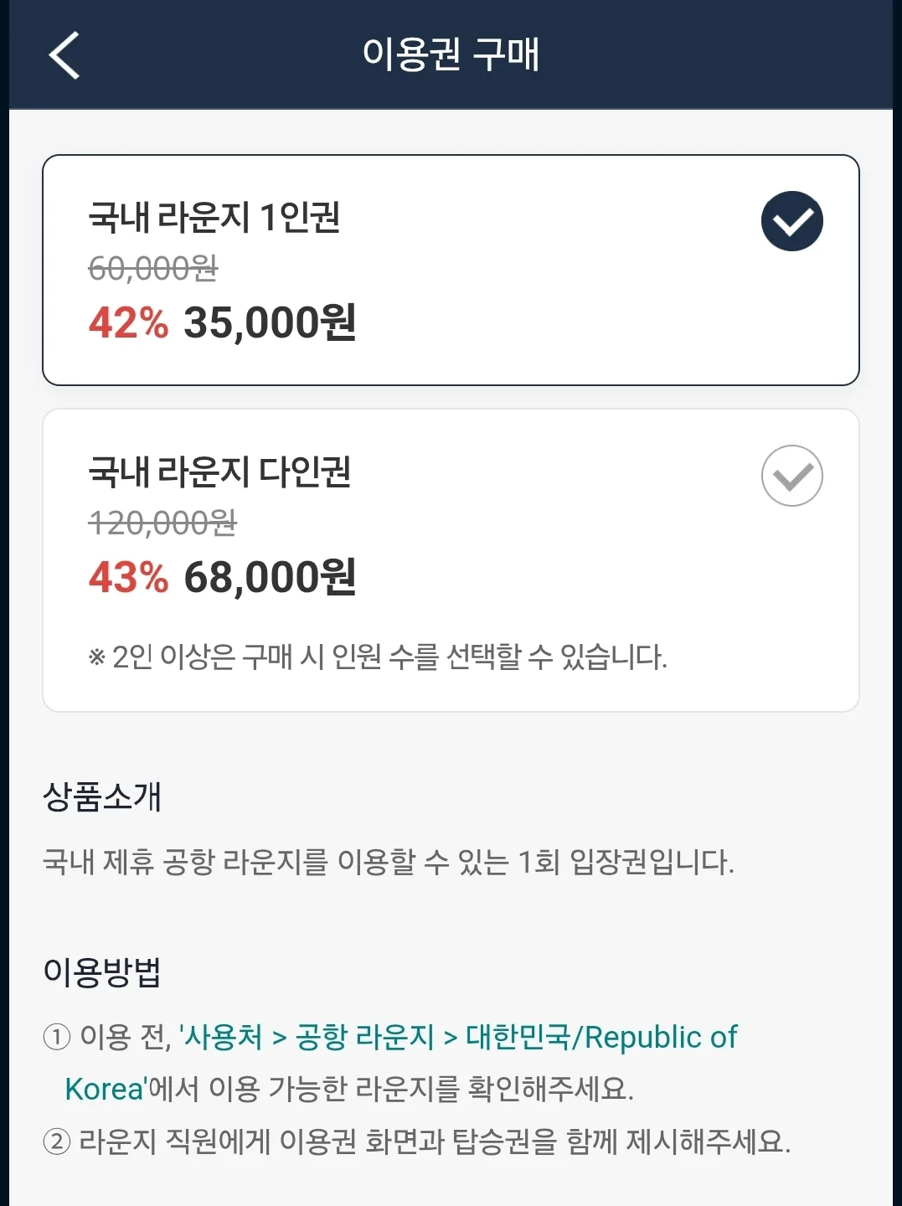Tap the 35,000원 discounted price
Image resolution: width=902 pixels, height=1206 pixels.
point(270,322)
